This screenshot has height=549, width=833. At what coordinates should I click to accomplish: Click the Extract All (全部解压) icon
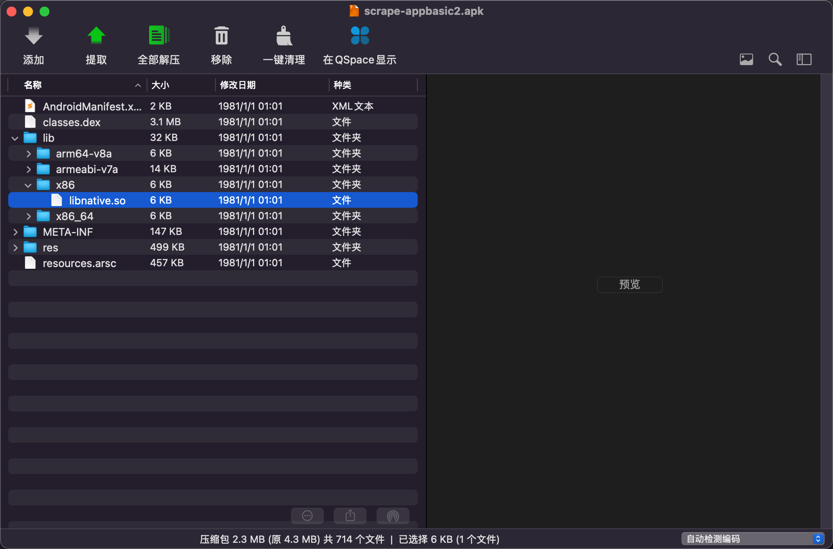[159, 36]
